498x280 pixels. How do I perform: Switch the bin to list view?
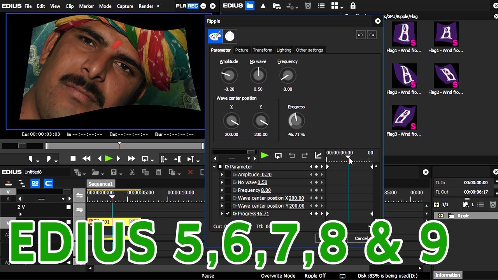click(321, 6)
